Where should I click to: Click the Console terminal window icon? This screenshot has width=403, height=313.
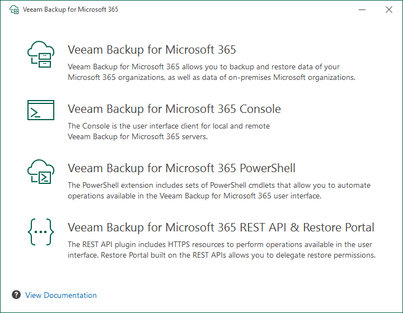tap(40, 110)
